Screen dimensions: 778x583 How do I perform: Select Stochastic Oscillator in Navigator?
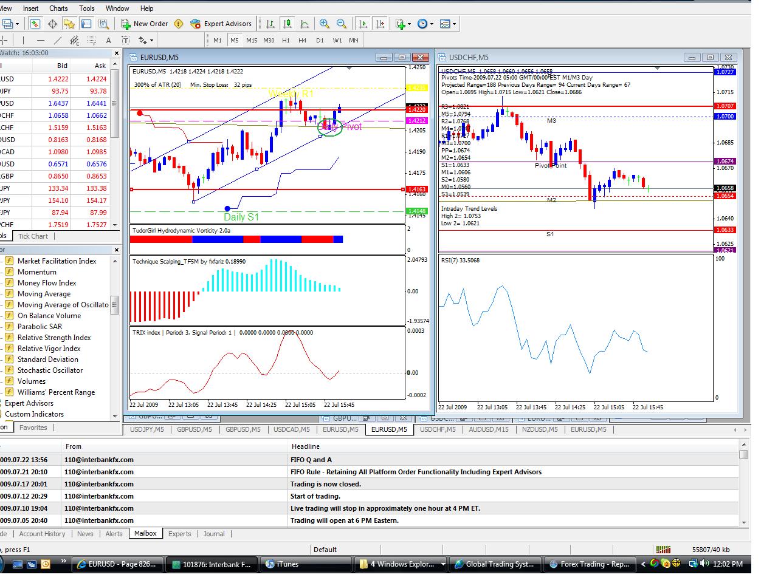(x=50, y=370)
